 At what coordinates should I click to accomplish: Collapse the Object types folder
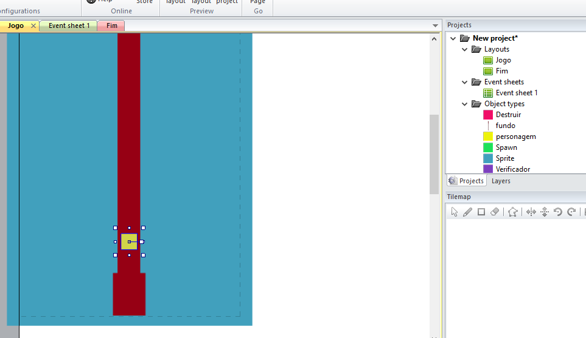tap(465, 104)
